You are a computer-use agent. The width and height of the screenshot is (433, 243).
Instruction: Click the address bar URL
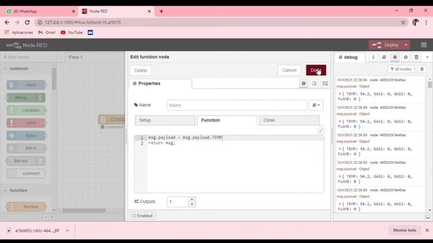[83, 22]
